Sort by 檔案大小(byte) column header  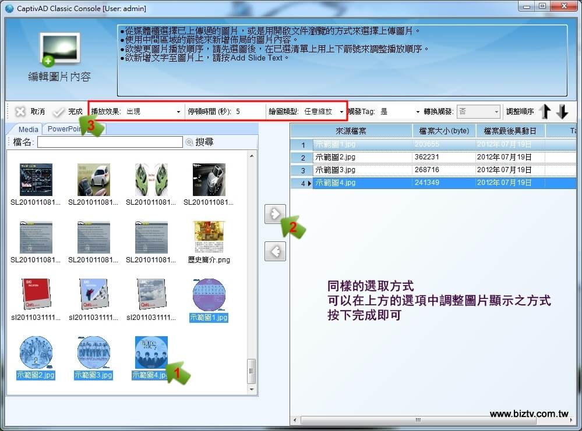[x=444, y=131]
